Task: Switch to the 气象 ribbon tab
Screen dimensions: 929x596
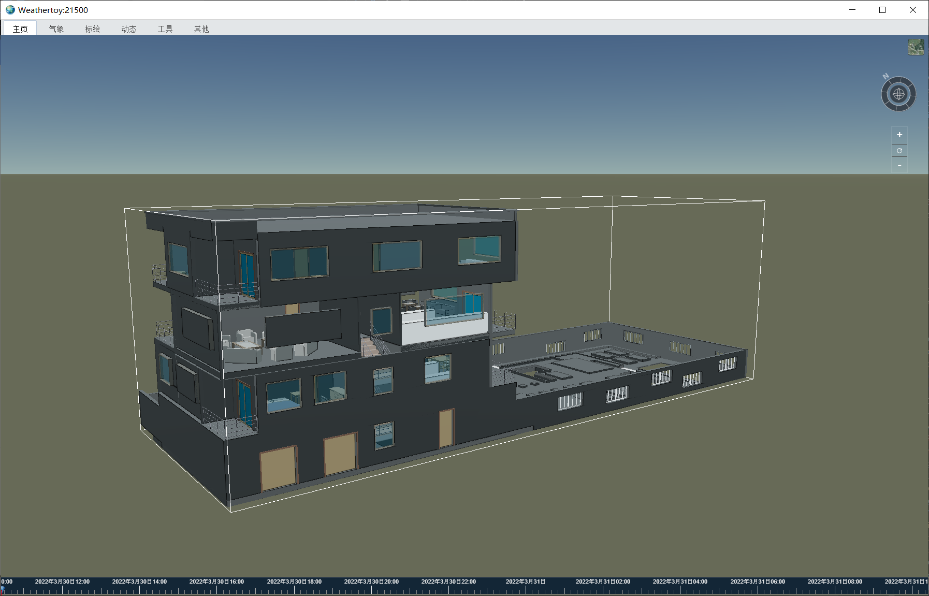Action: point(56,28)
